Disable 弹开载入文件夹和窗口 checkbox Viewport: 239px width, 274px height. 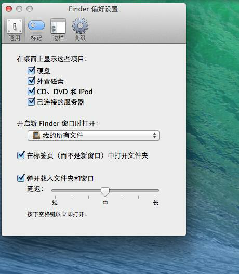[x=21, y=178]
